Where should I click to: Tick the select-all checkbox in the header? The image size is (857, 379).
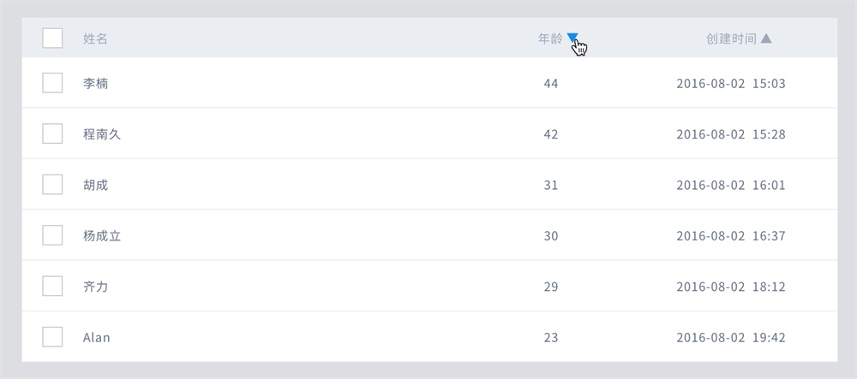(52, 38)
